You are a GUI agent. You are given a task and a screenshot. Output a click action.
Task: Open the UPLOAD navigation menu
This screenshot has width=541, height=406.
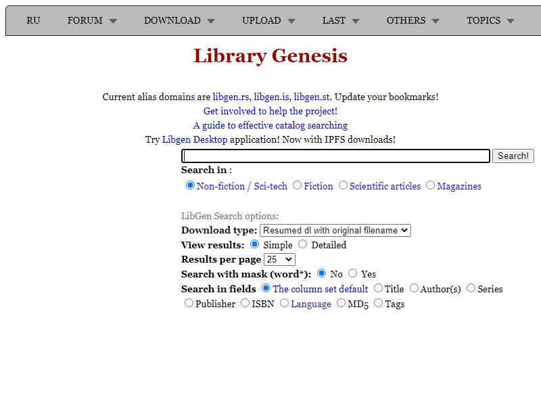(x=268, y=20)
